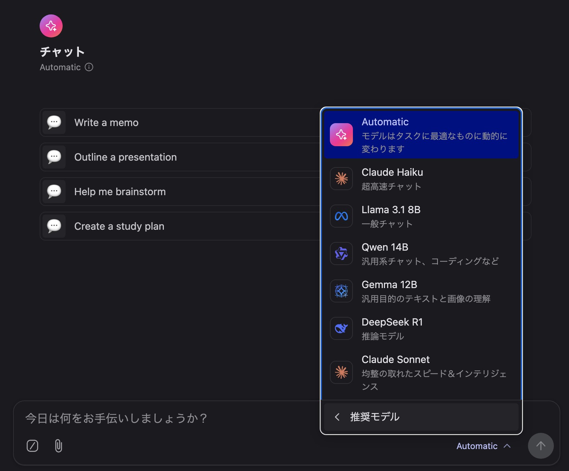Click the Claude Haiku starburst icon
The image size is (569, 471).
coord(341,179)
